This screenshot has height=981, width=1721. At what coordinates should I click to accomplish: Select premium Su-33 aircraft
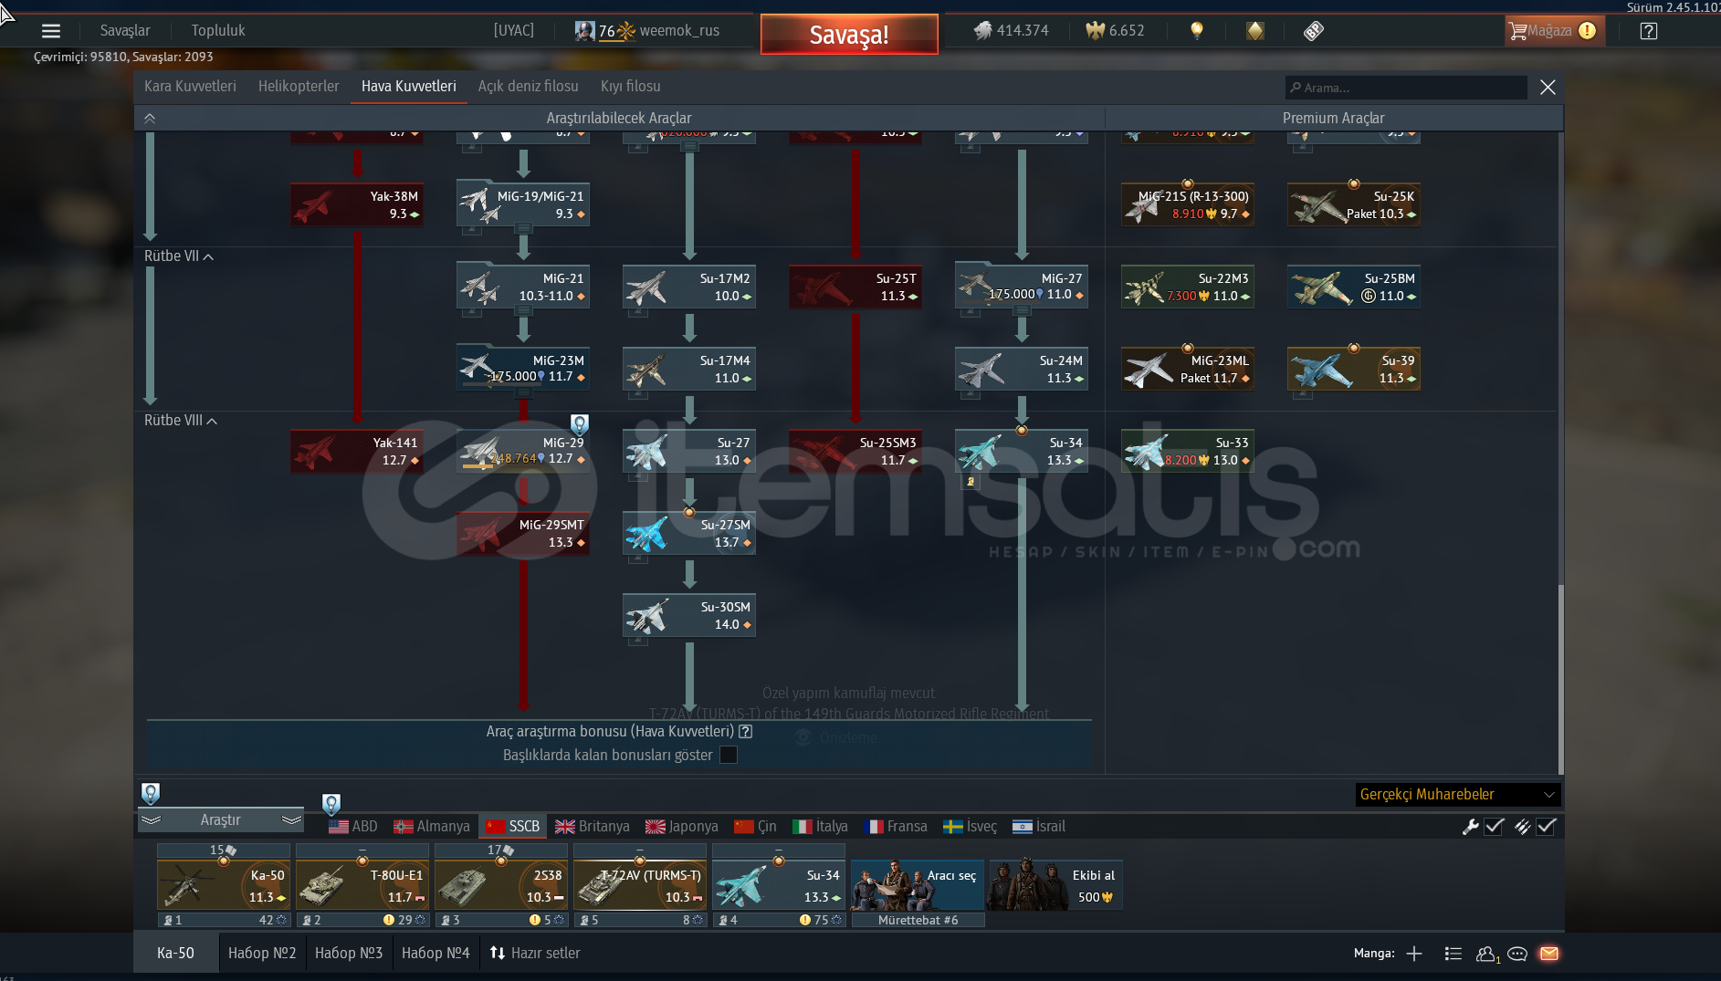1188,451
